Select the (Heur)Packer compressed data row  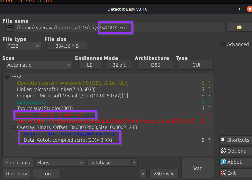(108, 121)
